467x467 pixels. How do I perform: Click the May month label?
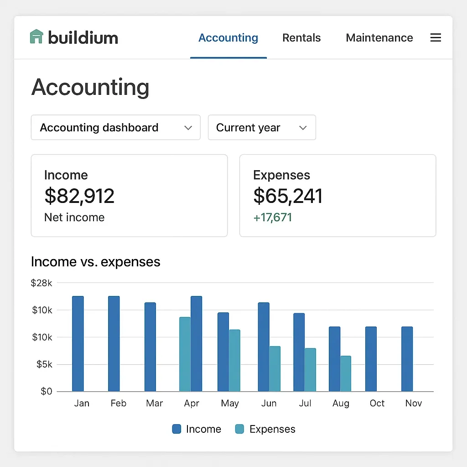230,403
